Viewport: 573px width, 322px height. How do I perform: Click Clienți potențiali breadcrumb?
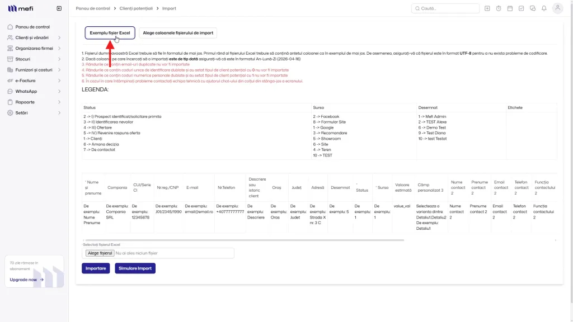136,8
